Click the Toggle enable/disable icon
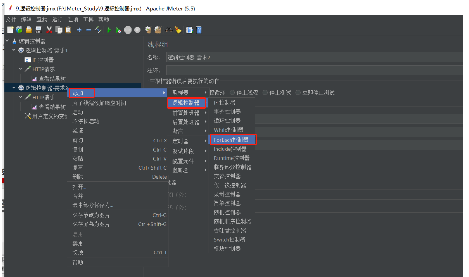The image size is (469, 277). (x=98, y=30)
